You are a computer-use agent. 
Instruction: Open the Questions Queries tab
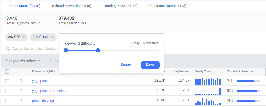[x=168, y=6]
